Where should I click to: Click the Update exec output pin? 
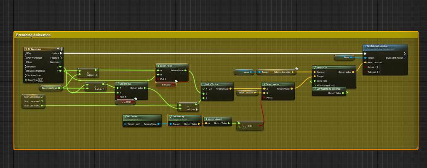point(61,53)
